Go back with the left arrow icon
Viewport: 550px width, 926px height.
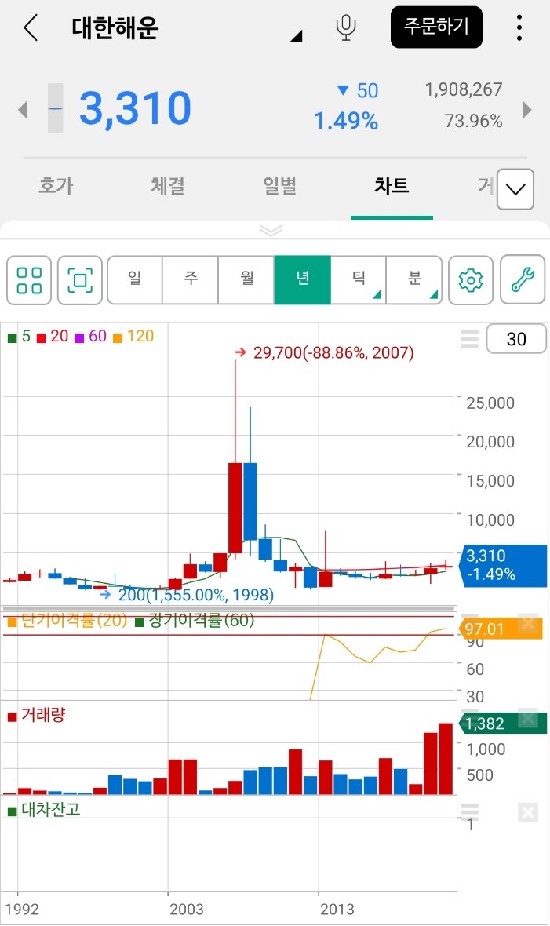point(31,27)
